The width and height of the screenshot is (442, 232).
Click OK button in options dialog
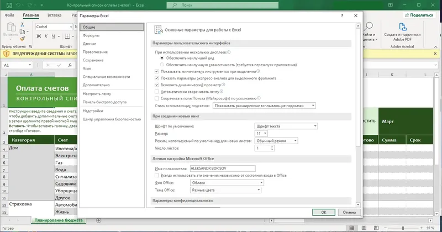324,212
